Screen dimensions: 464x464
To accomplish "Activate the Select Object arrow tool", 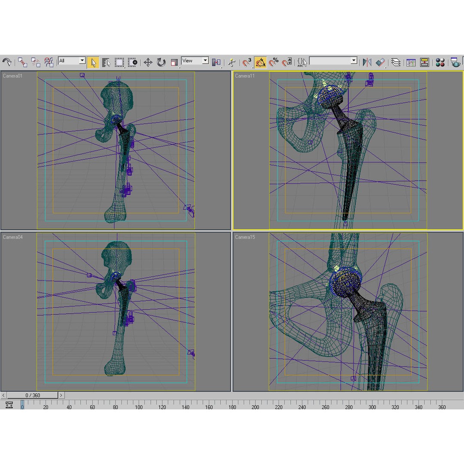I will (93, 62).
